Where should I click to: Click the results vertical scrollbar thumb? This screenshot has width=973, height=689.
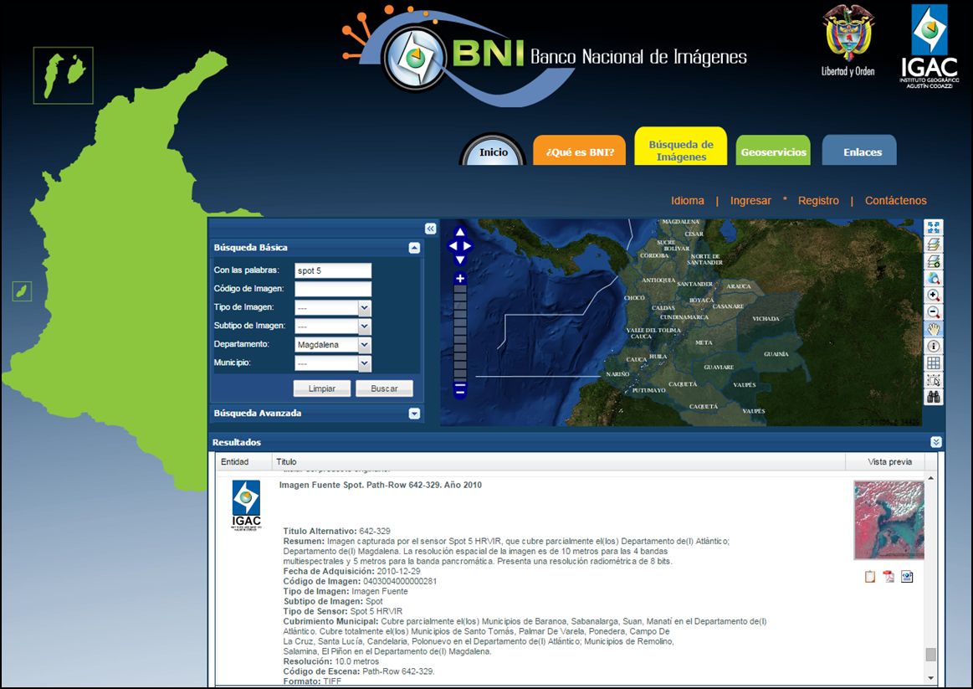click(x=930, y=654)
